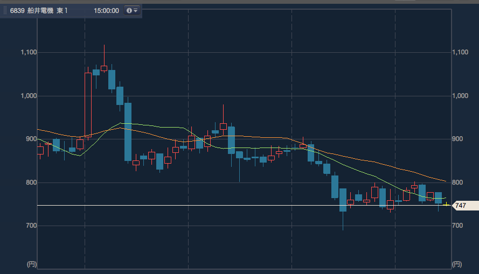Viewport: 479px width, 274px height.
Task: Click the 15:00:00 timestamp in the header
Action: (106, 11)
